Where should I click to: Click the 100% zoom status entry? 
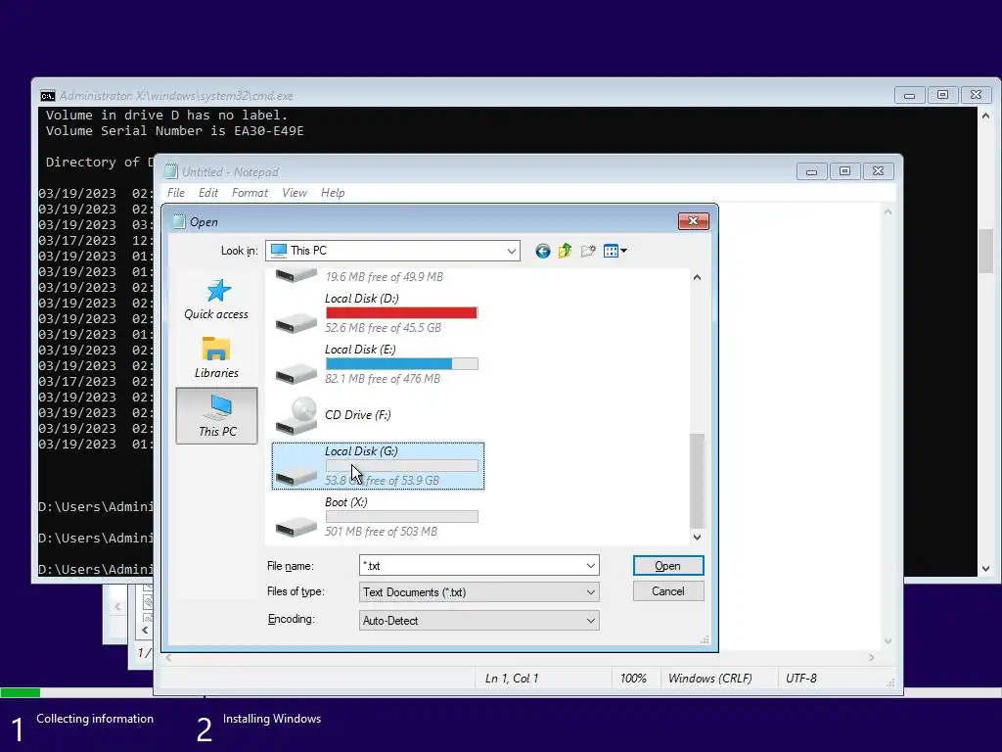[633, 678]
